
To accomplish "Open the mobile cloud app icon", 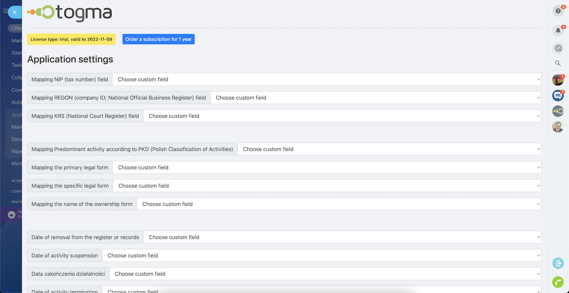I will 558,263.
